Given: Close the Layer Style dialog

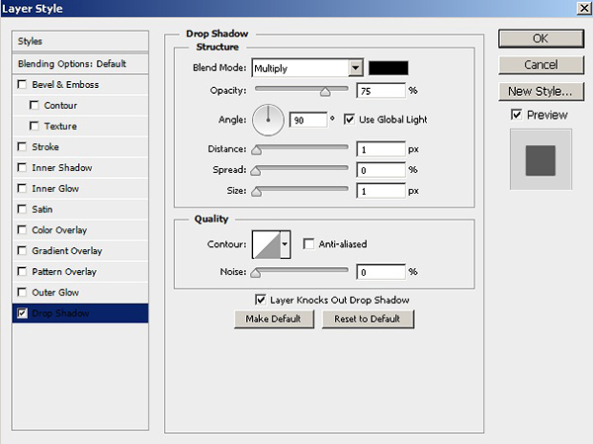Looking at the screenshot, I should tap(584, 8).
